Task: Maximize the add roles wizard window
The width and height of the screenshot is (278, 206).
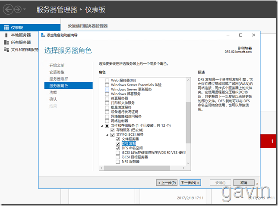Action: pyautogui.click(x=240, y=35)
